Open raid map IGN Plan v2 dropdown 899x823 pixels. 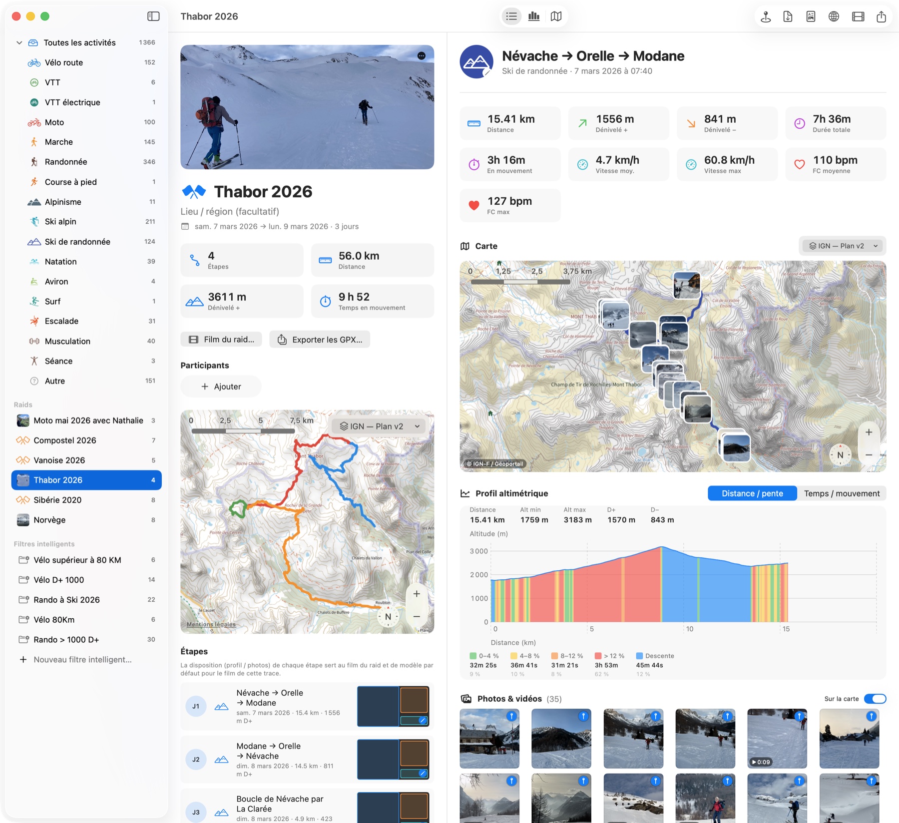(x=379, y=426)
